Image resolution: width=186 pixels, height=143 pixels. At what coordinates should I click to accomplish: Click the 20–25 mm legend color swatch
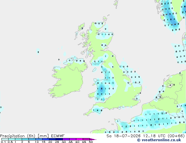click(52, 139)
